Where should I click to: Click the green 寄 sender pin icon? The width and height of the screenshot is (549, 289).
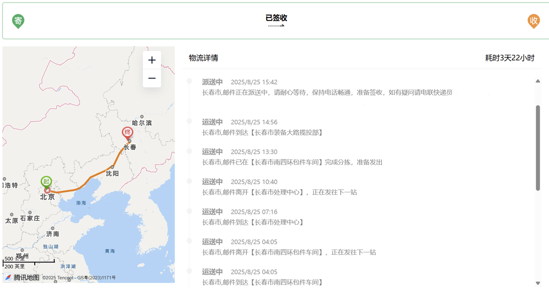click(x=18, y=21)
